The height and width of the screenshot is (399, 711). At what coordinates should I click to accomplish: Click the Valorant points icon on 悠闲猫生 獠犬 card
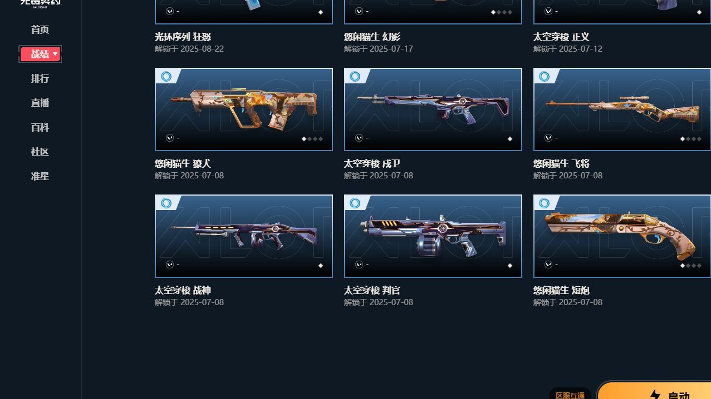tap(170, 138)
